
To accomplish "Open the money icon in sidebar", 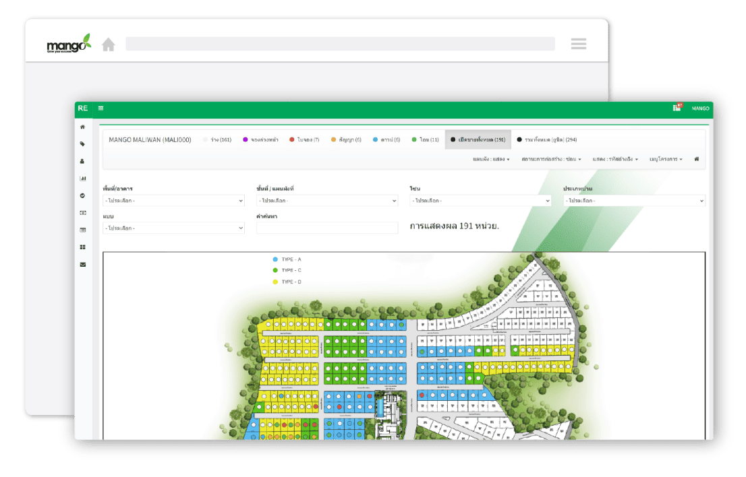I will (83, 213).
